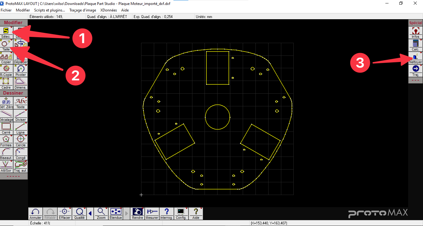Image resolution: width=423 pixels, height=226 pixels.
Task: Click the Dessiner panel header
Action: 14,93
